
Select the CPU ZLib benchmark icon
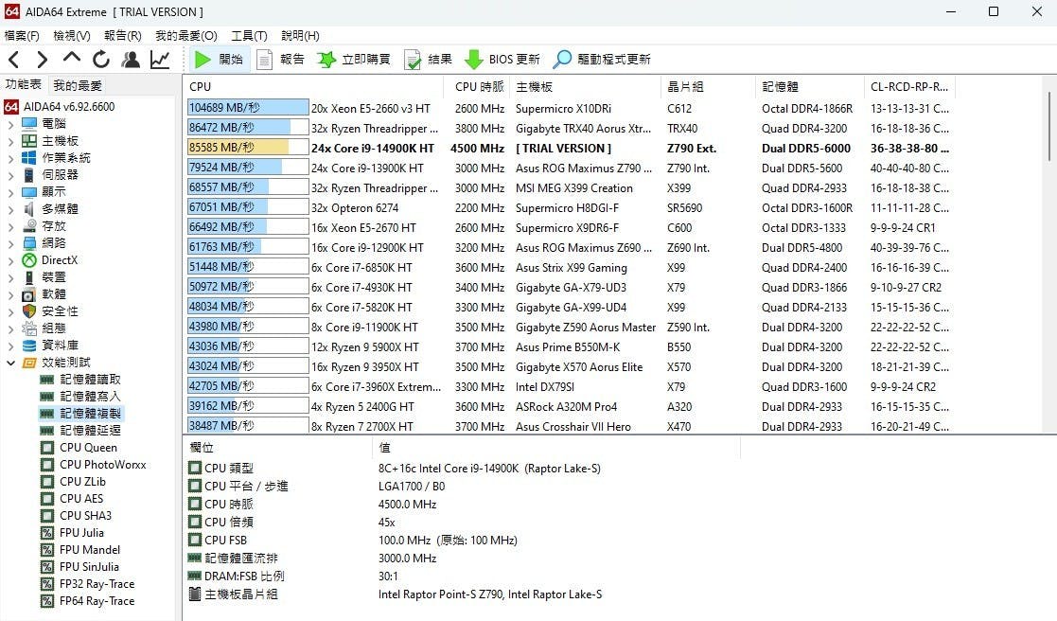click(47, 482)
